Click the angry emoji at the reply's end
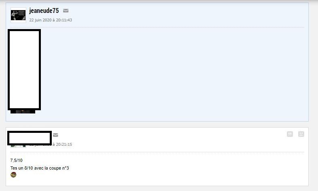Screen dimensions: 318x191 tap(13, 174)
